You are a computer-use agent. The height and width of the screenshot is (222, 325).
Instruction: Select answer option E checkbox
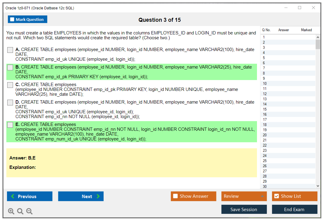tap(10, 125)
